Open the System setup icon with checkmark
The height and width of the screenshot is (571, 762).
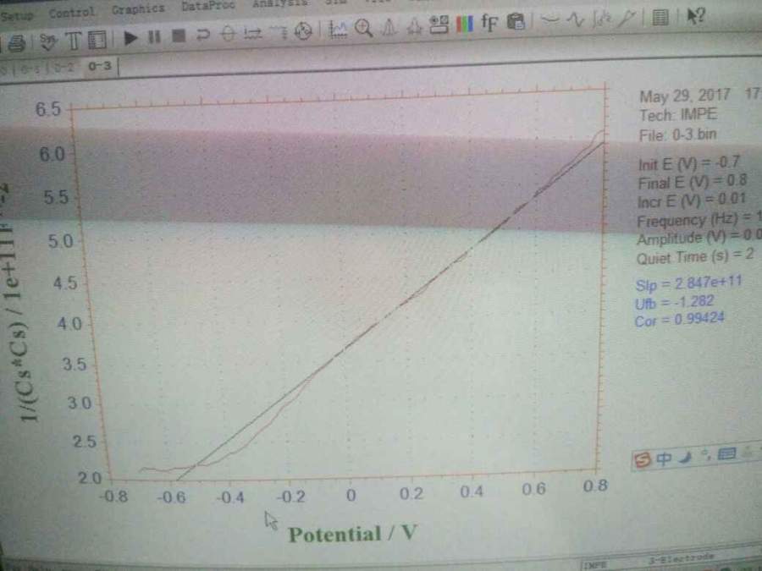[47, 41]
